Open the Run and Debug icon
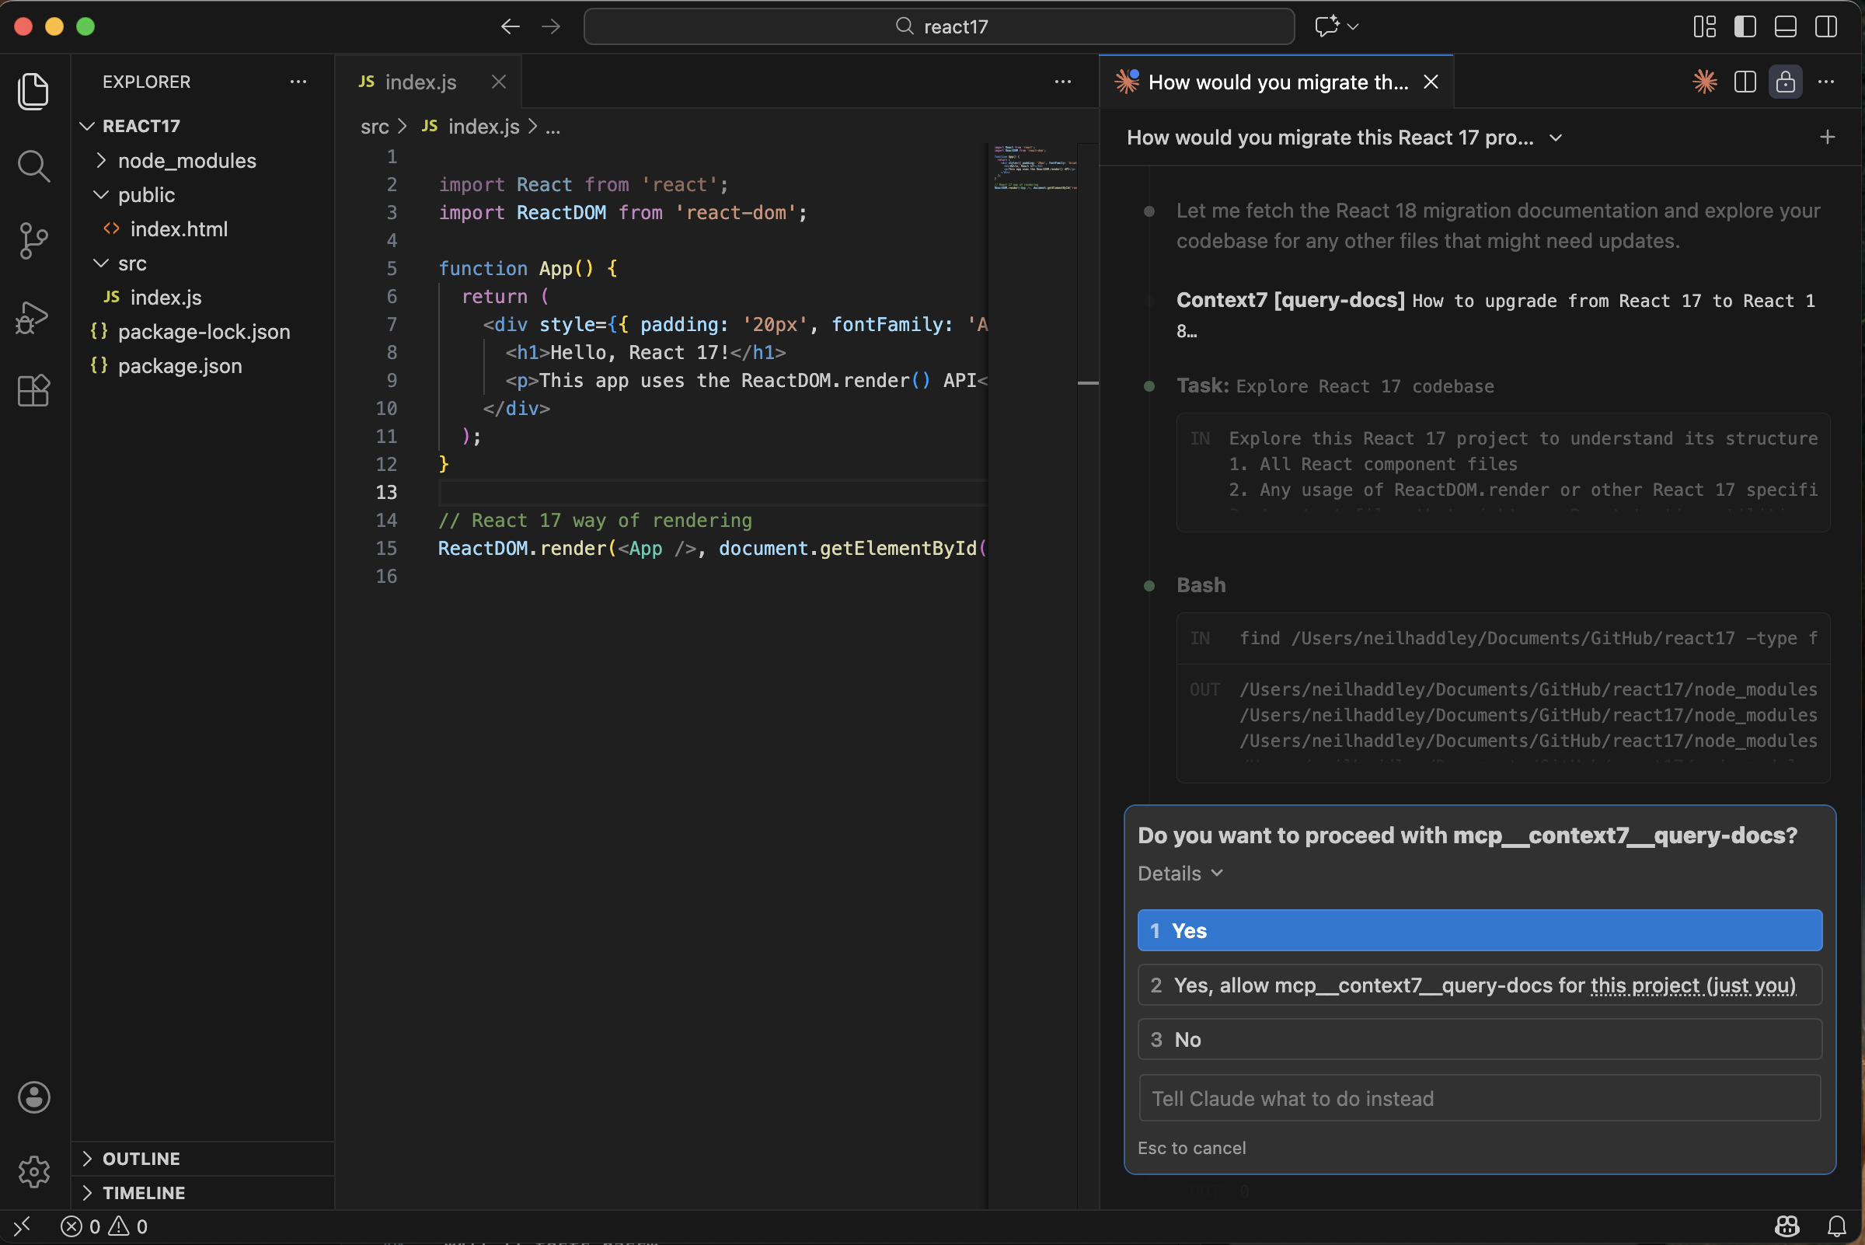 34,317
